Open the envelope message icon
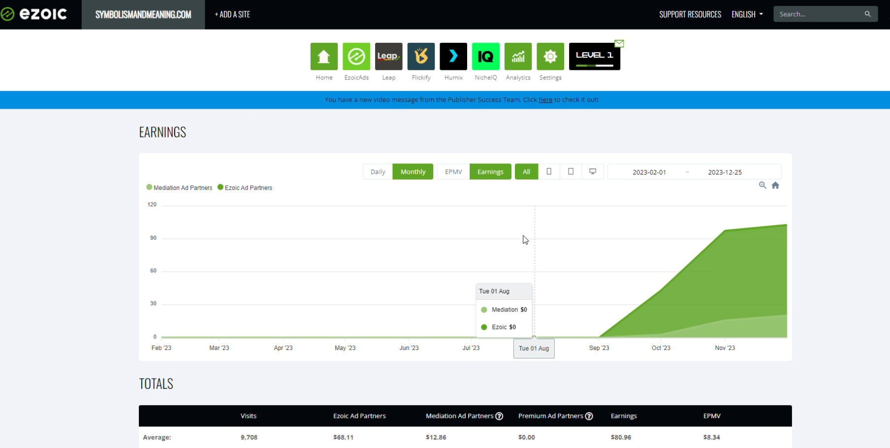The width and height of the screenshot is (890, 448). (619, 44)
